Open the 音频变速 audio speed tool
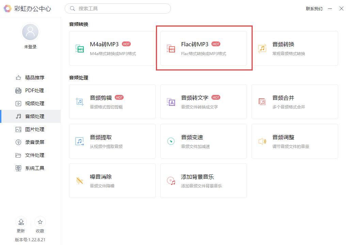Viewport: 349px width, 245px height. [203, 141]
